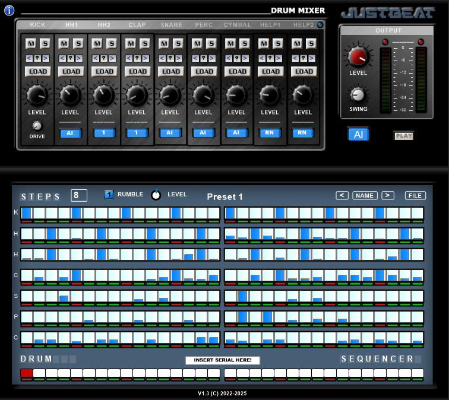449x400 pixels.
Task: Mute the CLAP channel
Action: tap(131, 43)
